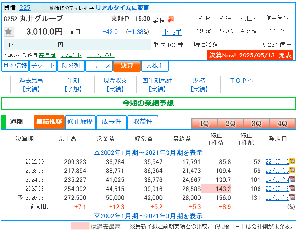
Task: Open the 小売業 sector link
Action: tap(172, 32)
